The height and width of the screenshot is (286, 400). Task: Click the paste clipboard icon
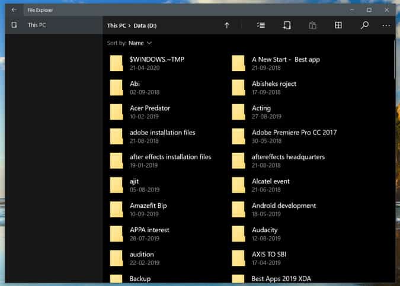point(312,25)
